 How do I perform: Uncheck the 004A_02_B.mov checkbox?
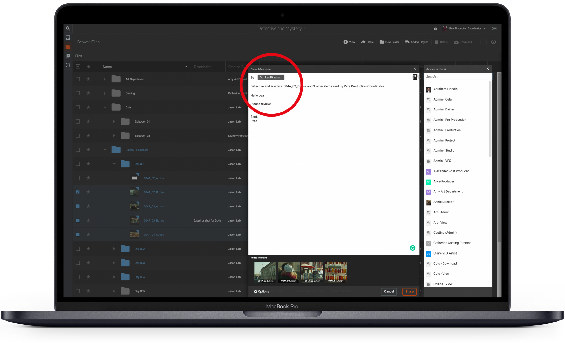point(78,192)
